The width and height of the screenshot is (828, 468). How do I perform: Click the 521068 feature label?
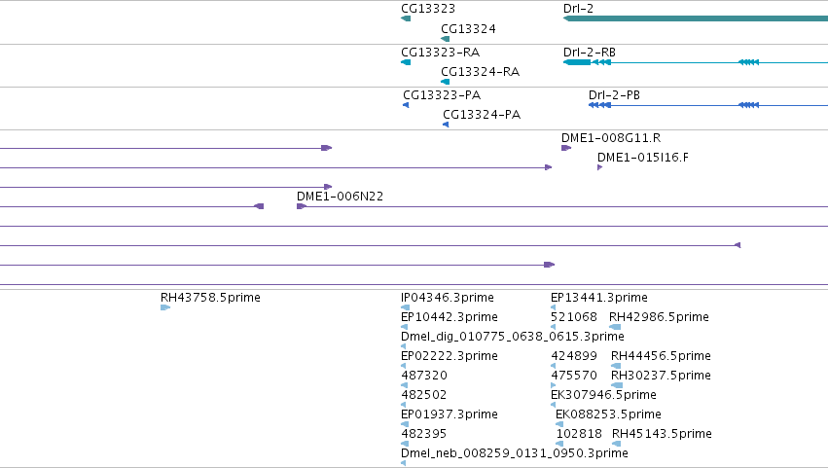click(573, 317)
